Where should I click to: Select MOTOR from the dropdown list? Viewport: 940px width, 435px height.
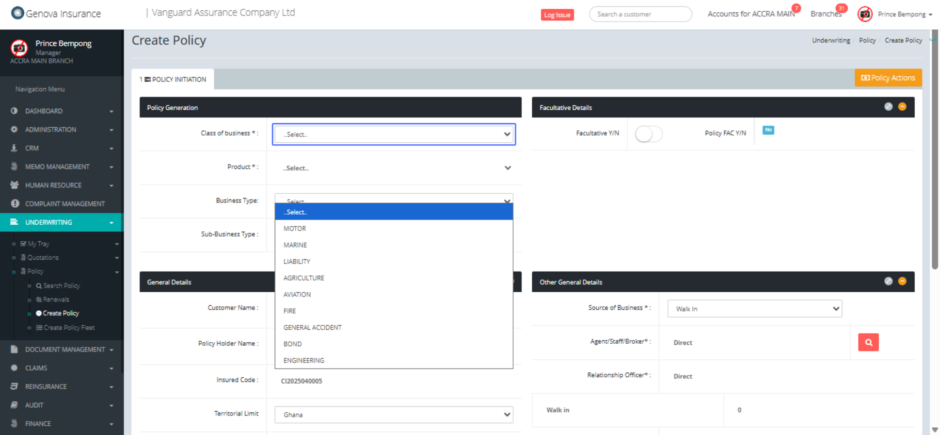coord(295,228)
